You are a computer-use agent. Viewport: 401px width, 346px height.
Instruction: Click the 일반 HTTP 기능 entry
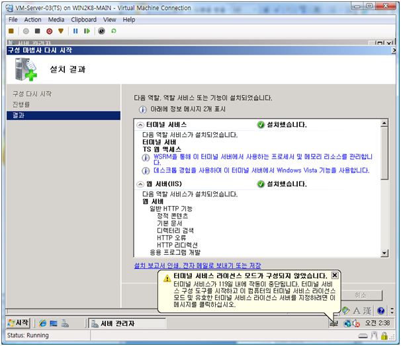171,209
